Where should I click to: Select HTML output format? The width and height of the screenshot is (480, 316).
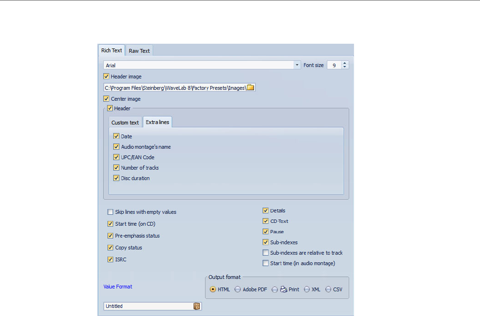(213, 289)
